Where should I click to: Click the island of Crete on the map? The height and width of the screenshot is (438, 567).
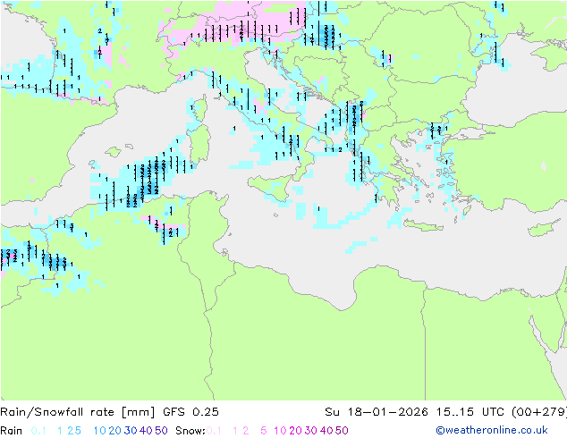(422, 225)
